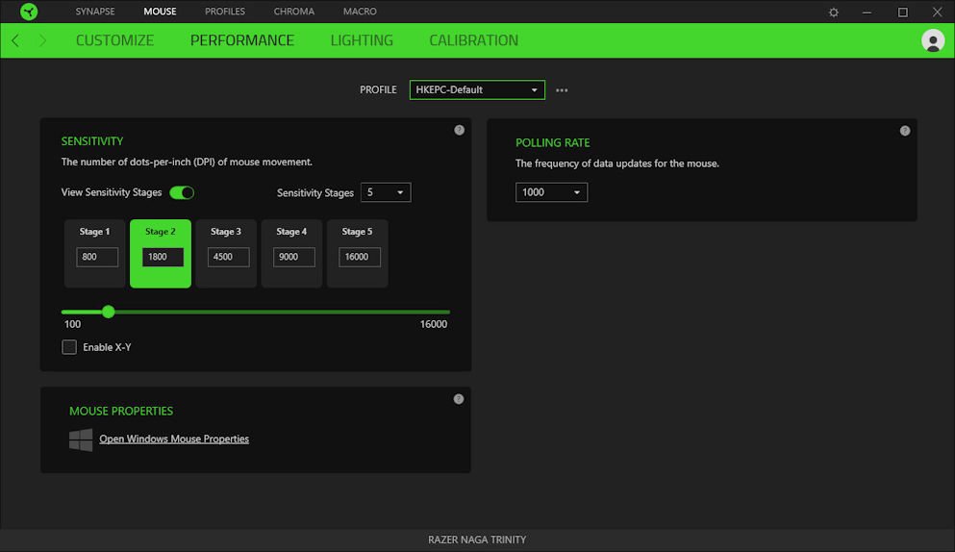
Task: Select the Stage 2 card
Action: coord(161,254)
